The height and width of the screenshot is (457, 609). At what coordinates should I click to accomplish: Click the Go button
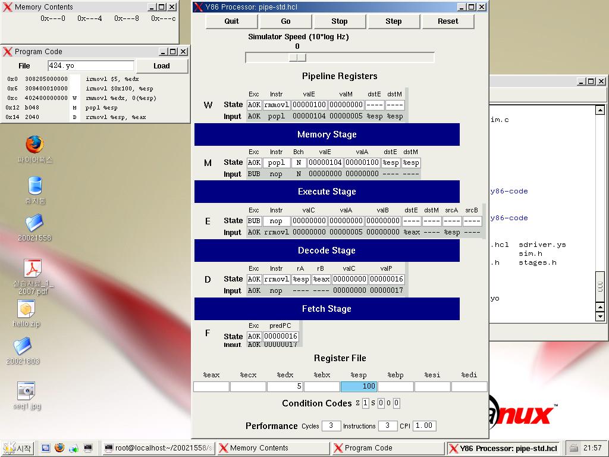[x=285, y=21]
